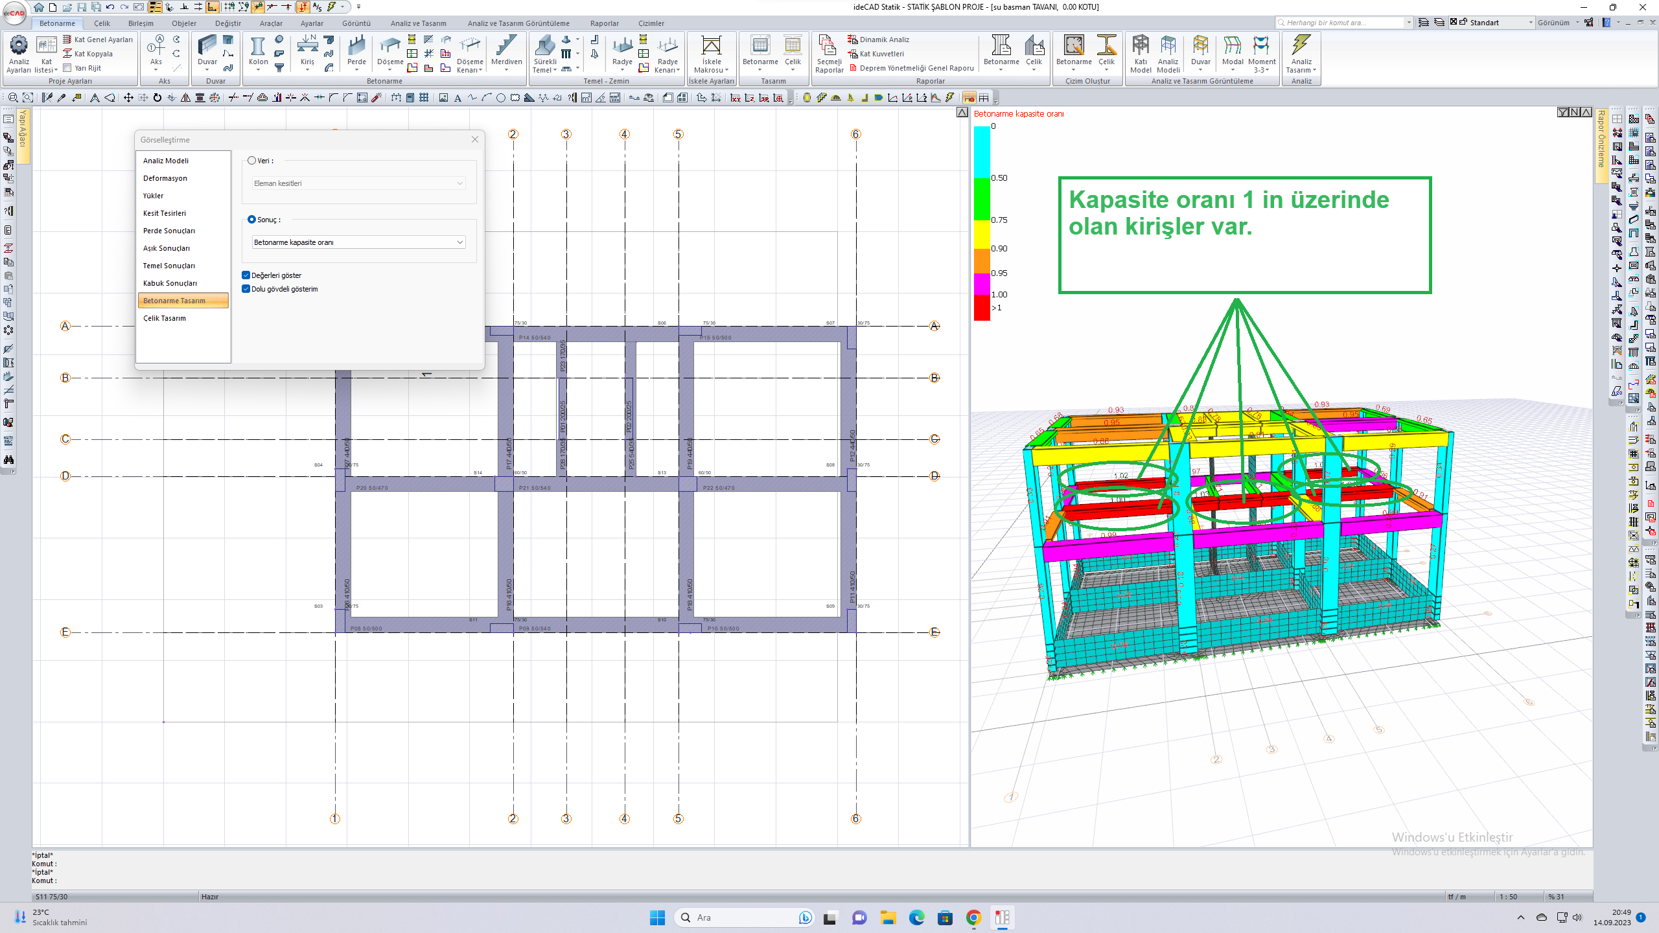Image resolution: width=1659 pixels, height=933 pixels.
Task: Expand the Standart style dropdown
Action: [x=1531, y=23]
